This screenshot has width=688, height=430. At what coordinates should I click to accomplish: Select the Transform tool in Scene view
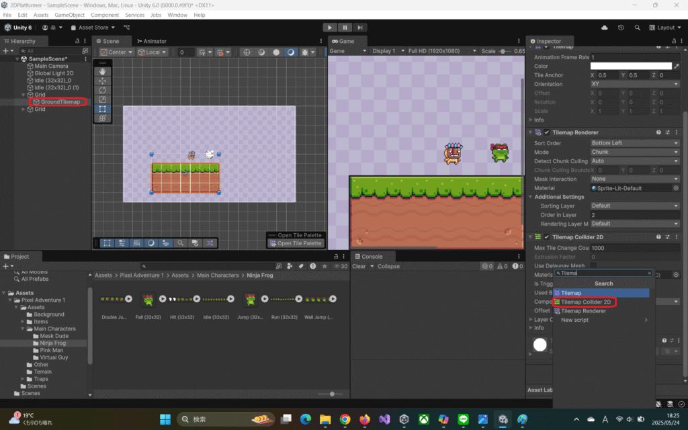coord(102,118)
